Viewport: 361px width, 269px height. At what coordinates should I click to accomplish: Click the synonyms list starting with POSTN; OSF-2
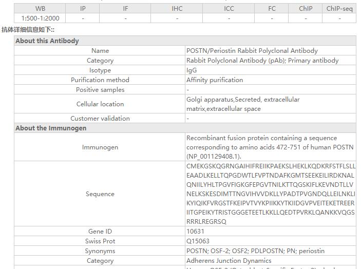(255, 251)
